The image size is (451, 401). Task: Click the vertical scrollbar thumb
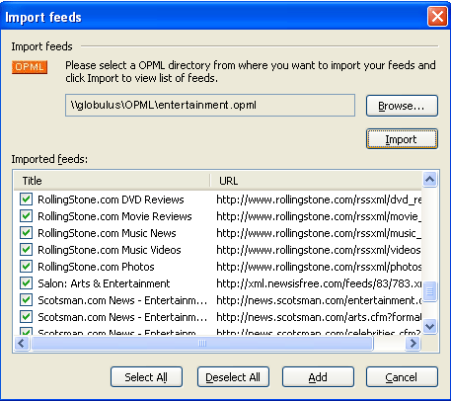tap(429, 291)
